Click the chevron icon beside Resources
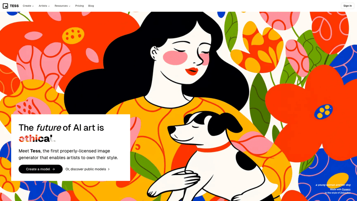This screenshot has width=357, height=201. [69, 6]
